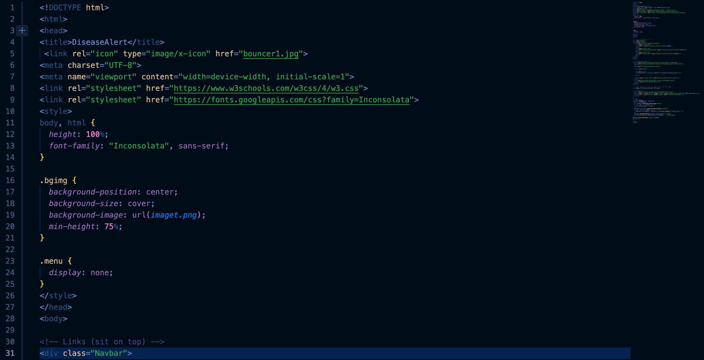Click the opening style tag
704x360 pixels.
(56, 111)
